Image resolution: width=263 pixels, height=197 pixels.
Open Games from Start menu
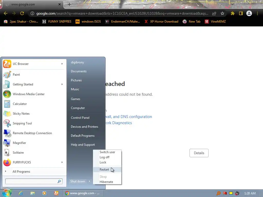pyautogui.click(x=76, y=99)
